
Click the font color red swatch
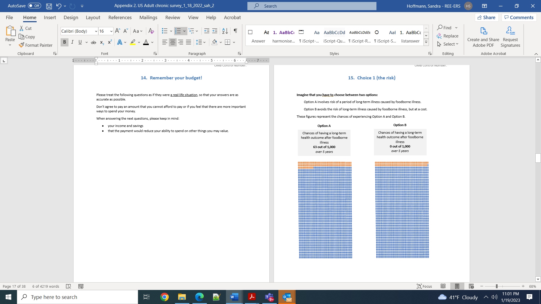click(x=146, y=42)
